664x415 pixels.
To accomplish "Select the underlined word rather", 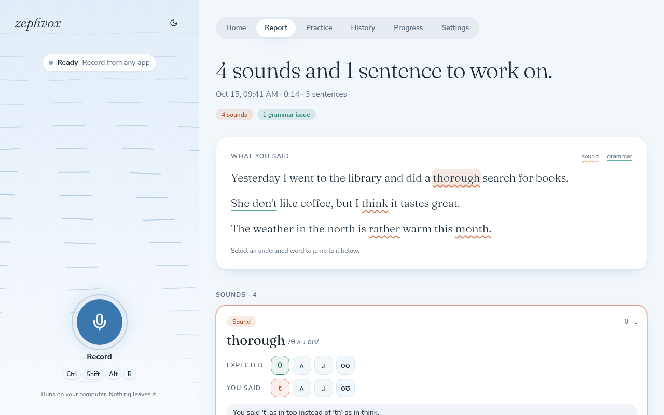I will click(x=384, y=229).
